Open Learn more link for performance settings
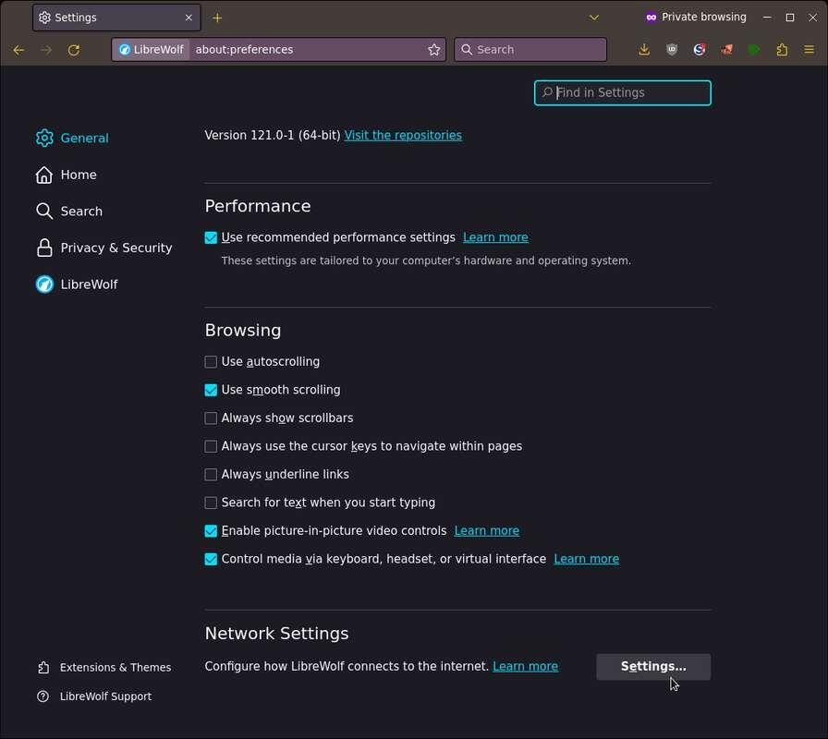 click(x=495, y=237)
